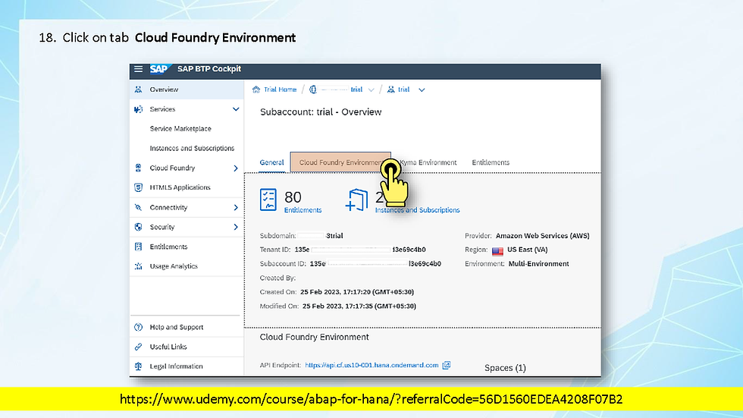Click the 80 Entitlements link

click(303, 210)
